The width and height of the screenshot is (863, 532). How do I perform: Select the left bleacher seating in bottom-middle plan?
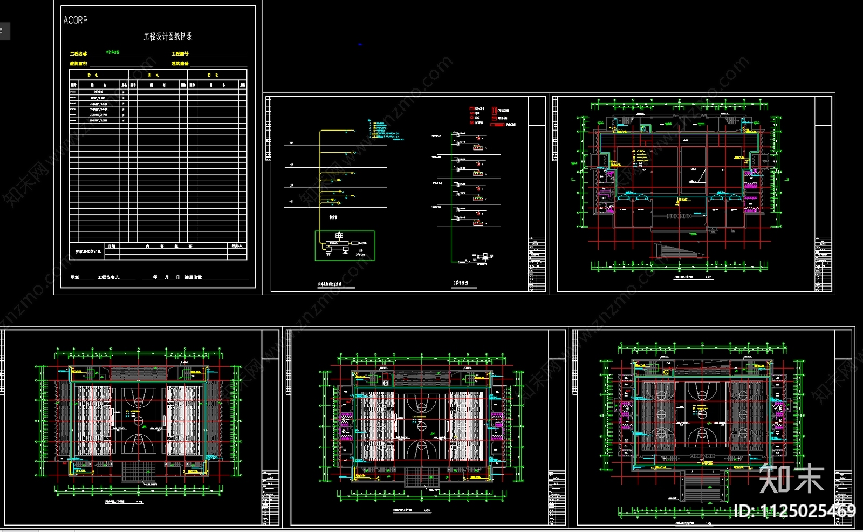click(x=378, y=426)
